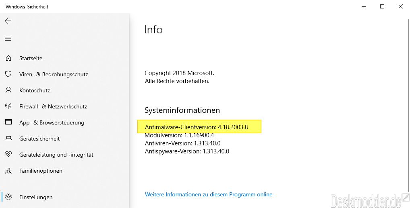
Task: Open Weitere Informationen zu diesem Programm online
Action: 208,194
